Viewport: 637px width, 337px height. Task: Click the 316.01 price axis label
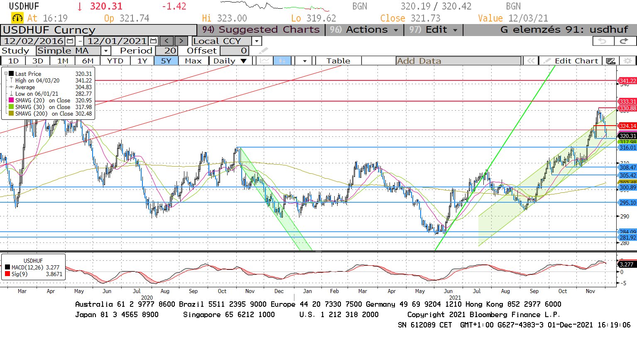click(x=627, y=148)
